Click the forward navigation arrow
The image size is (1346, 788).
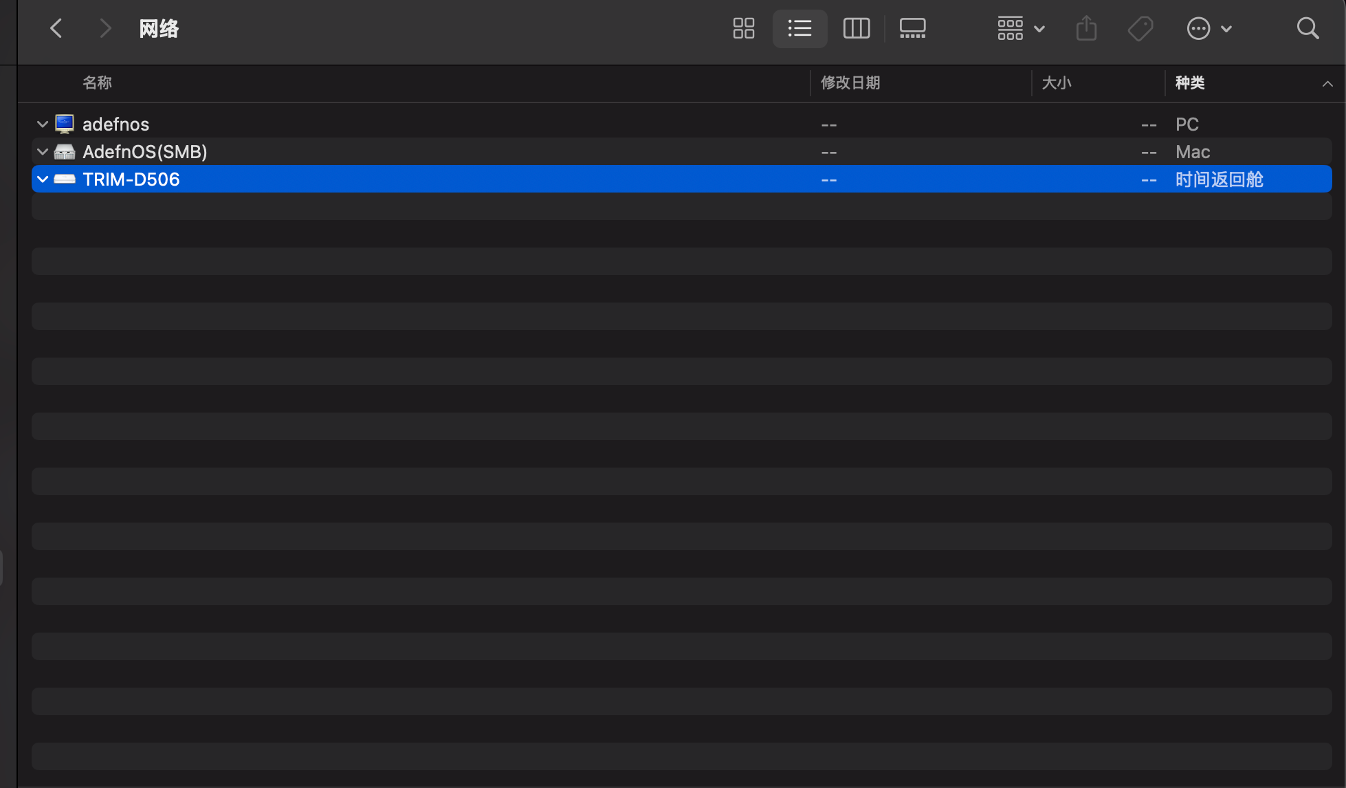(104, 29)
